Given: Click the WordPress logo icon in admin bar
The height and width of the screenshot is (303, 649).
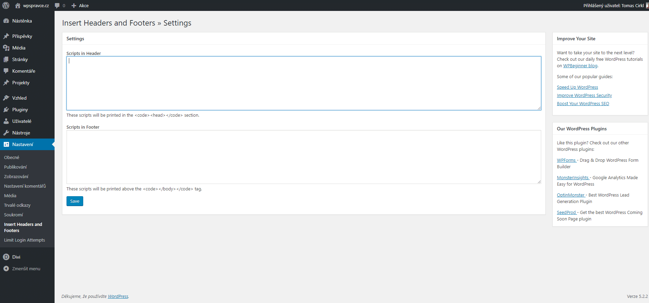Looking at the screenshot, I should (x=6, y=5).
